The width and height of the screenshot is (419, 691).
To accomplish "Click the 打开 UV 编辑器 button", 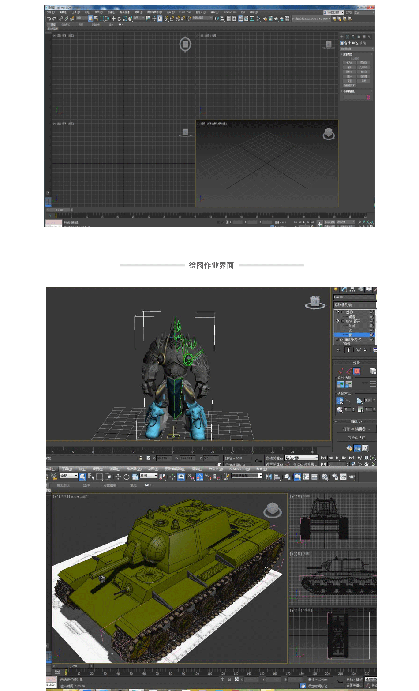I will 357,429.
